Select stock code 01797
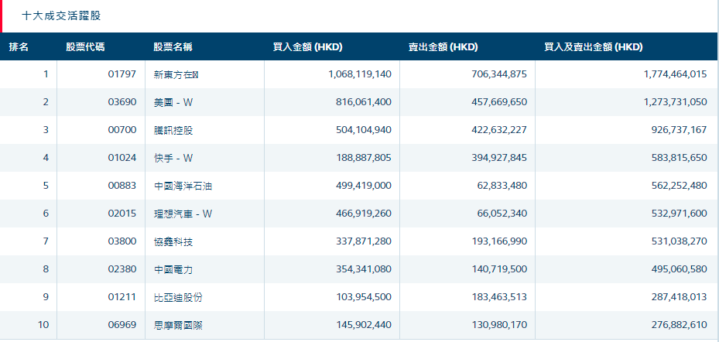This screenshot has height=342, width=719. [x=122, y=74]
